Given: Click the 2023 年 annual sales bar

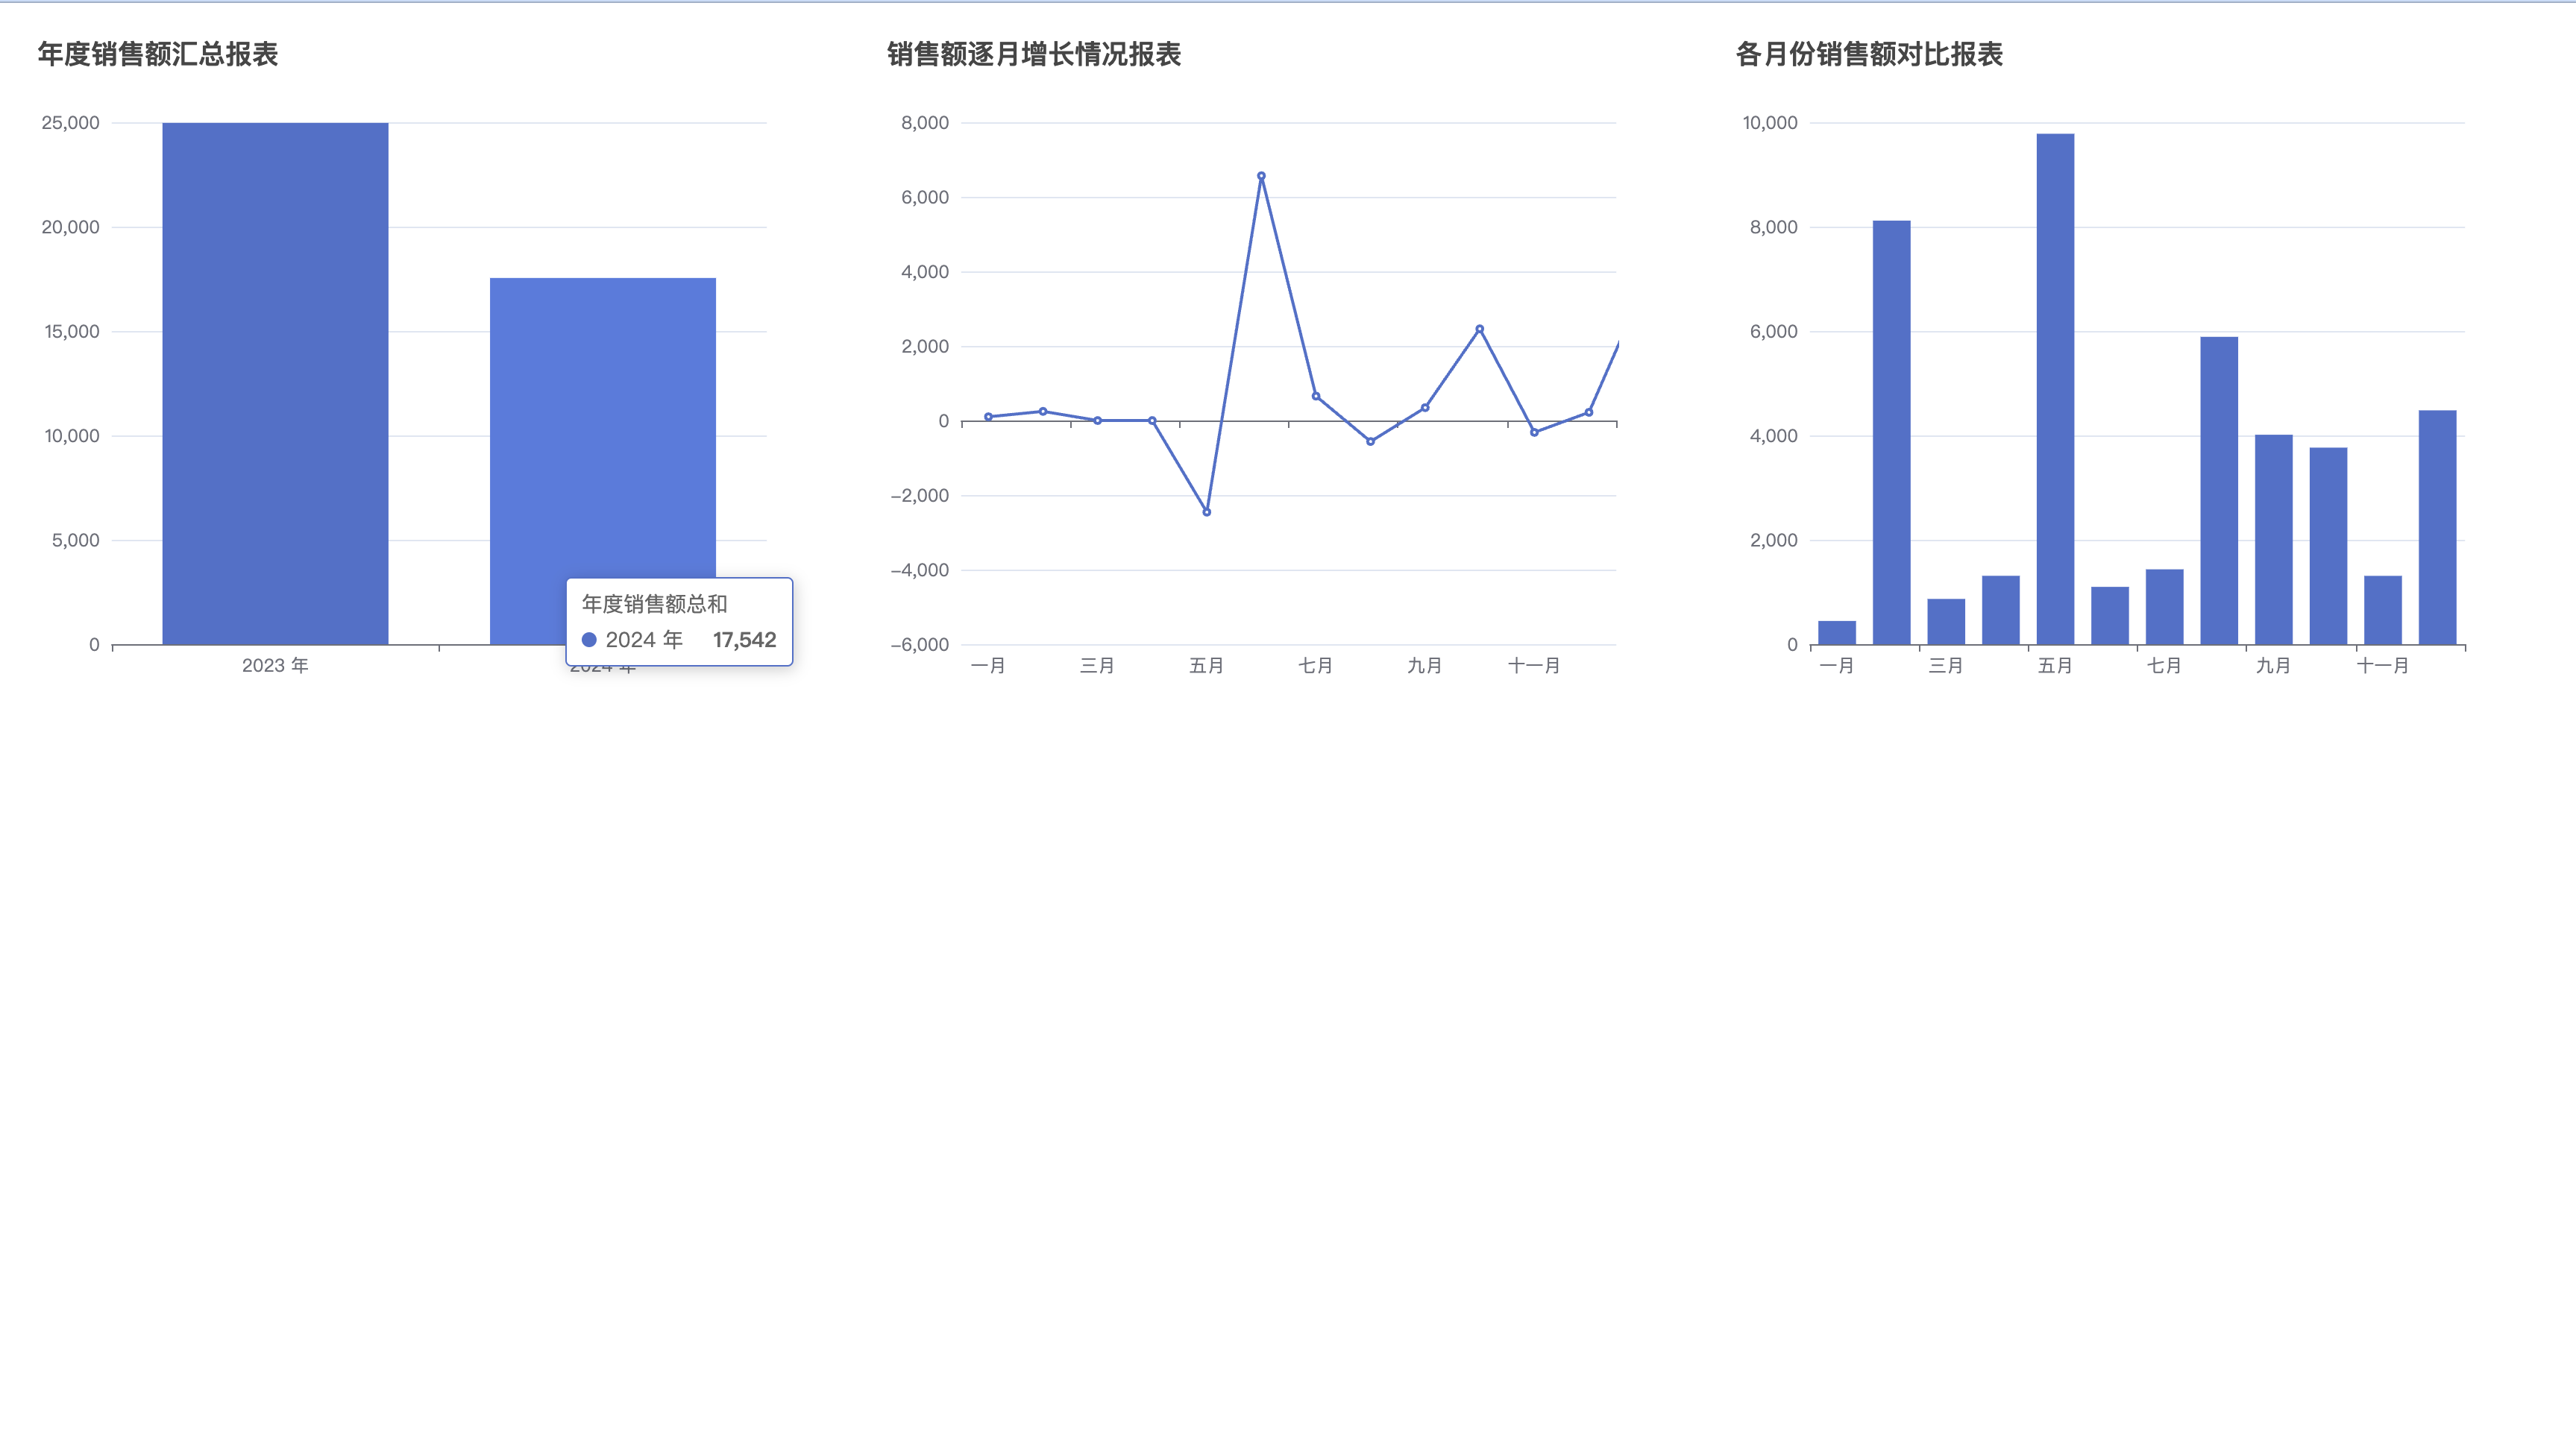Looking at the screenshot, I should [x=275, y=383].
